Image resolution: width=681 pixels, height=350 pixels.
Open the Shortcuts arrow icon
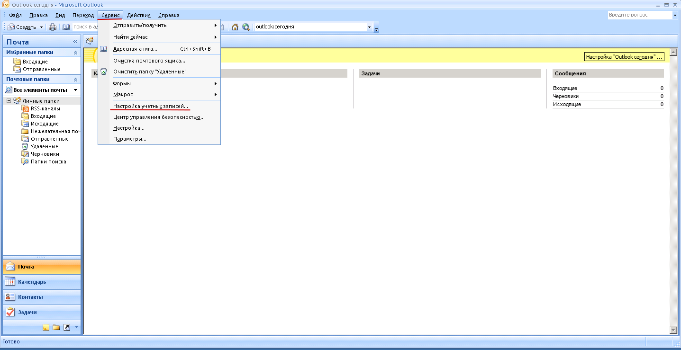(66, 327)
